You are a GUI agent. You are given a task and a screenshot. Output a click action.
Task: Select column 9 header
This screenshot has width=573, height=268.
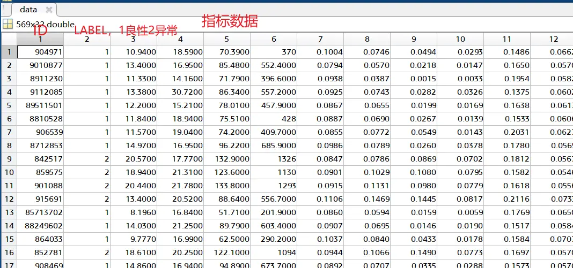414,39
